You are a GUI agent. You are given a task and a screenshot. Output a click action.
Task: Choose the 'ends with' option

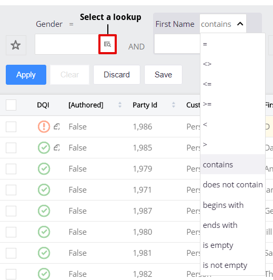[x=232, y=225]
